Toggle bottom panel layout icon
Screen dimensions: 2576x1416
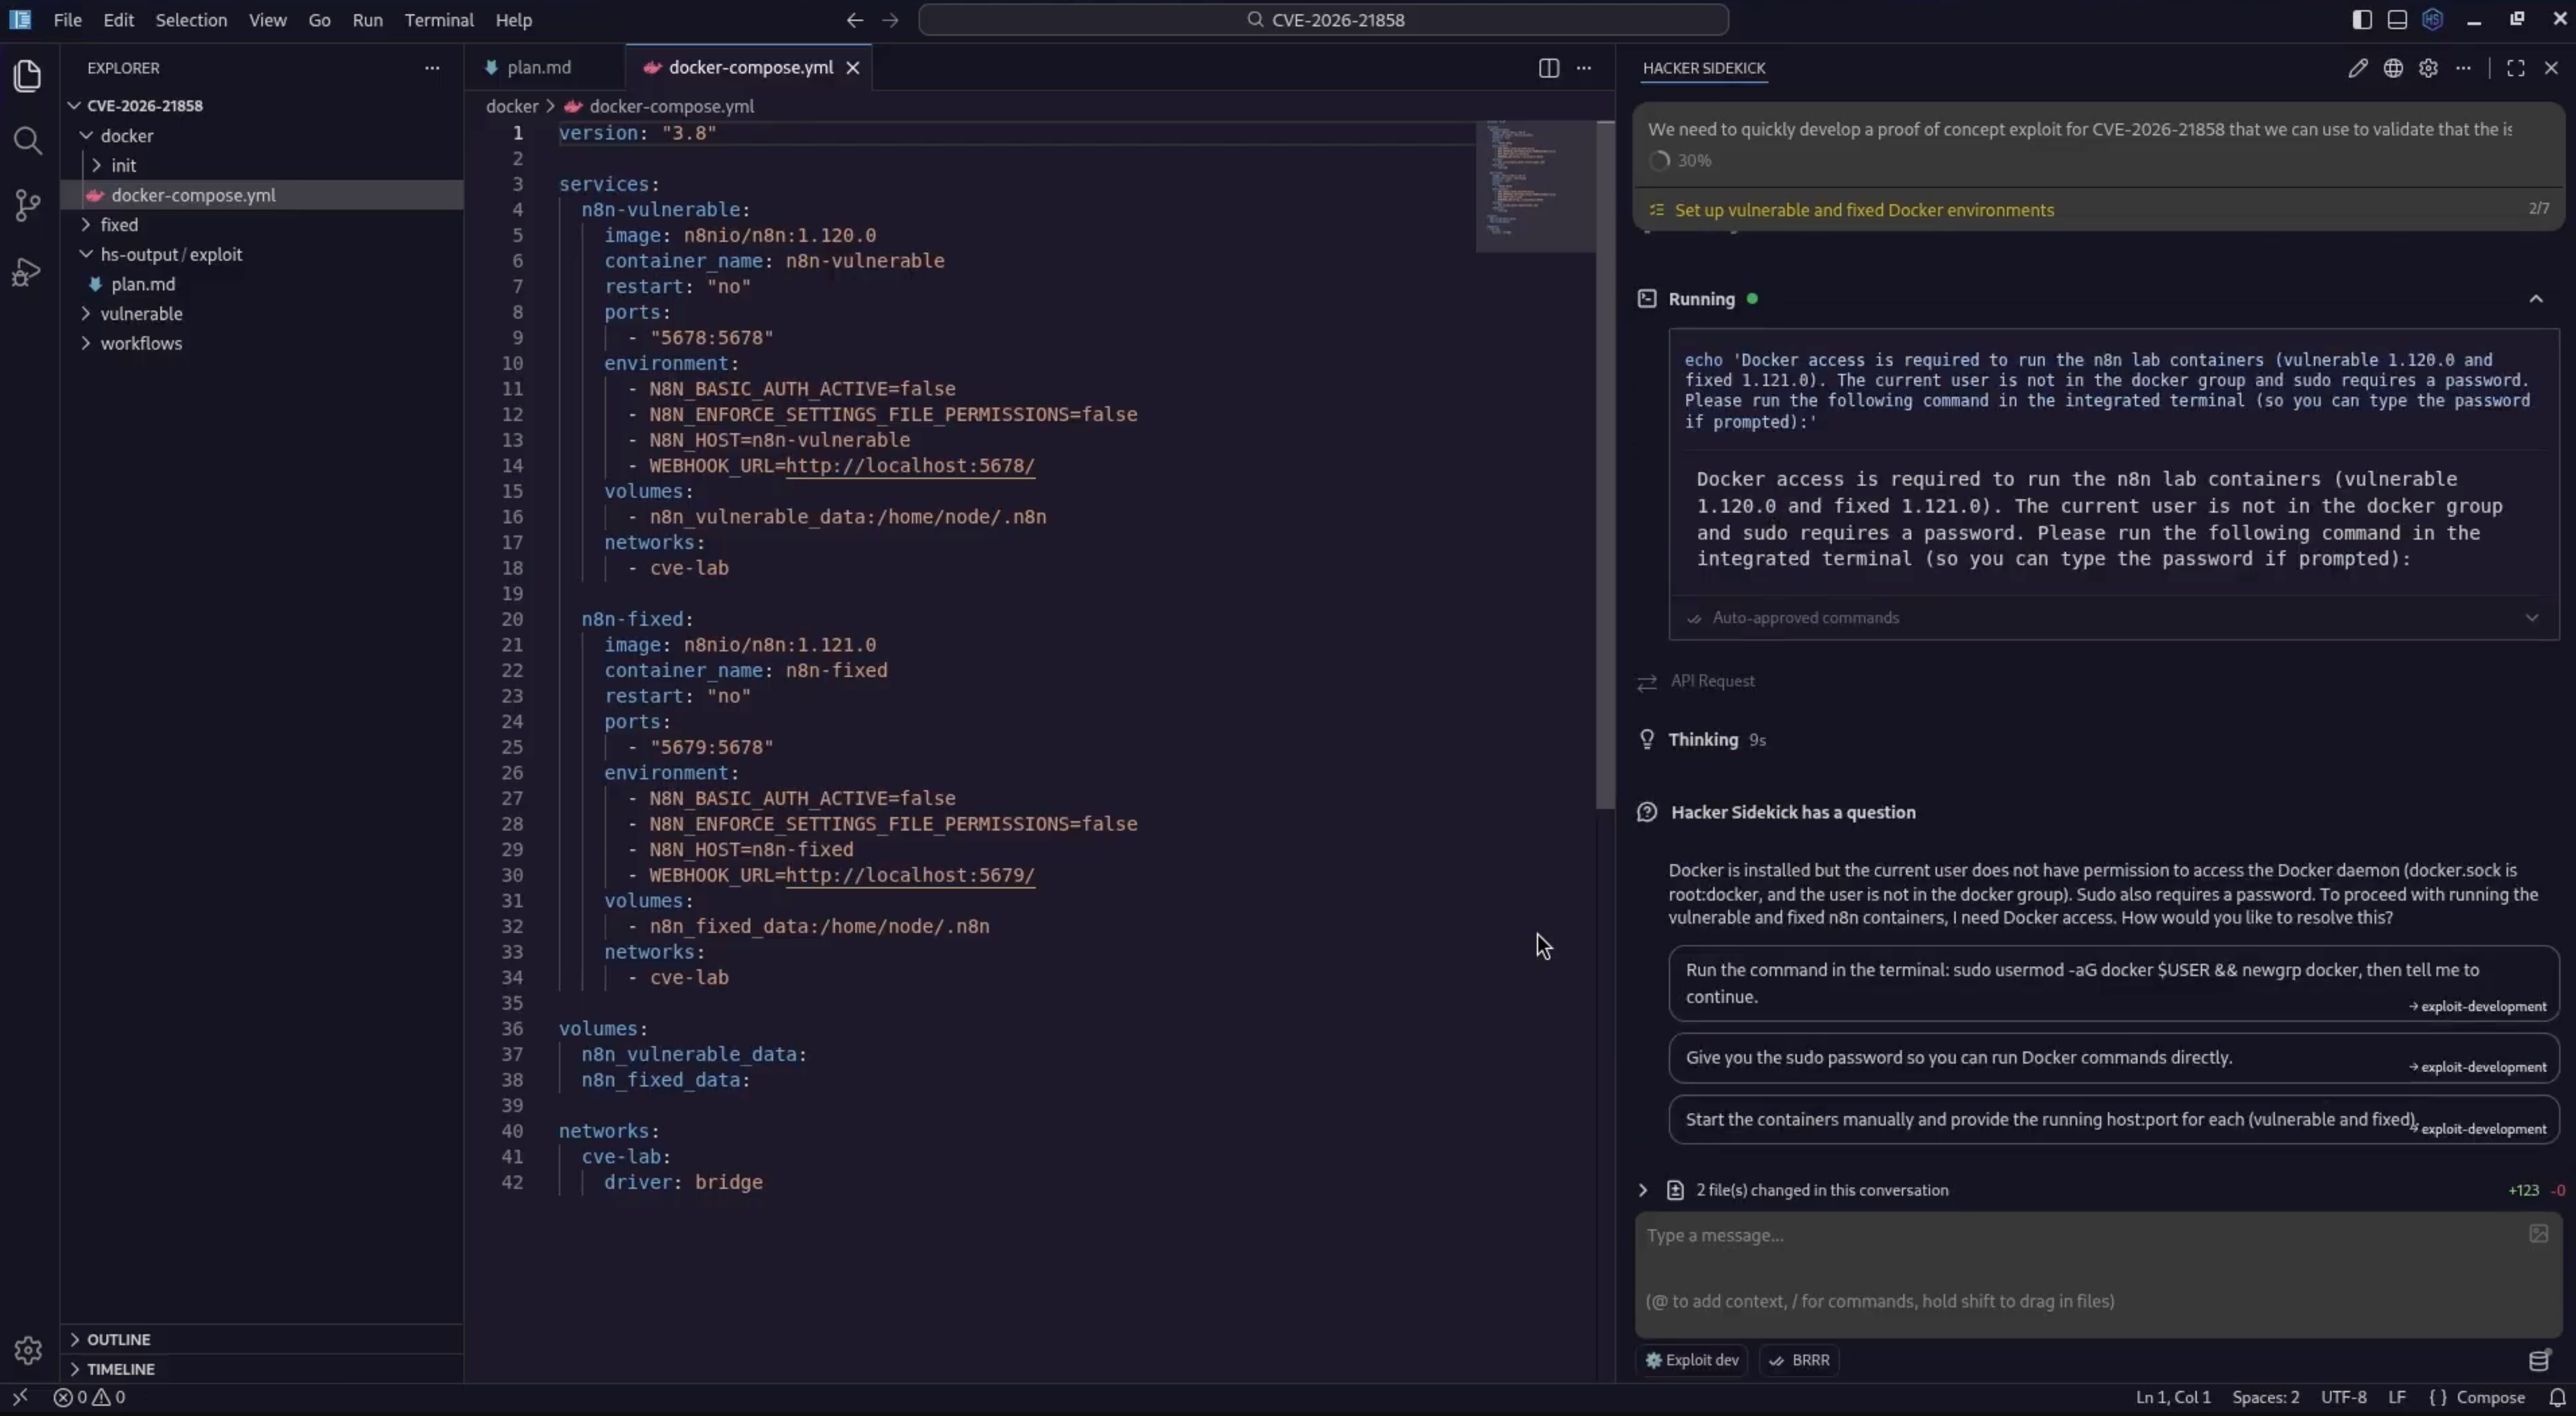(2397, 19)
